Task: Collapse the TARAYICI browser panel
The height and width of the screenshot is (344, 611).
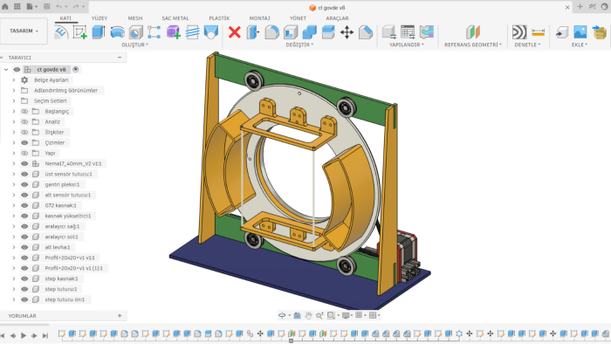Action: (120, 58)
